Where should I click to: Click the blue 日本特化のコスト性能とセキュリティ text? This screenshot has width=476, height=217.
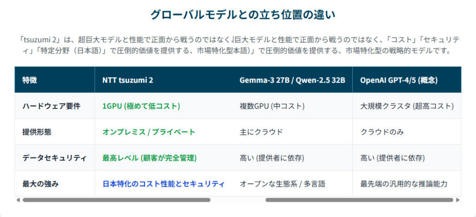tap(163, 184)
